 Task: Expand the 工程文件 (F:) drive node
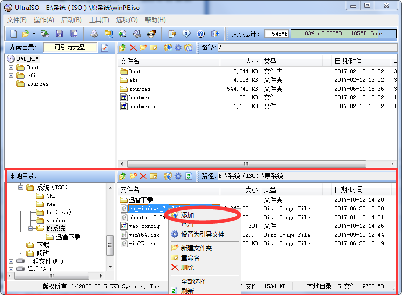tap(11, 261)
